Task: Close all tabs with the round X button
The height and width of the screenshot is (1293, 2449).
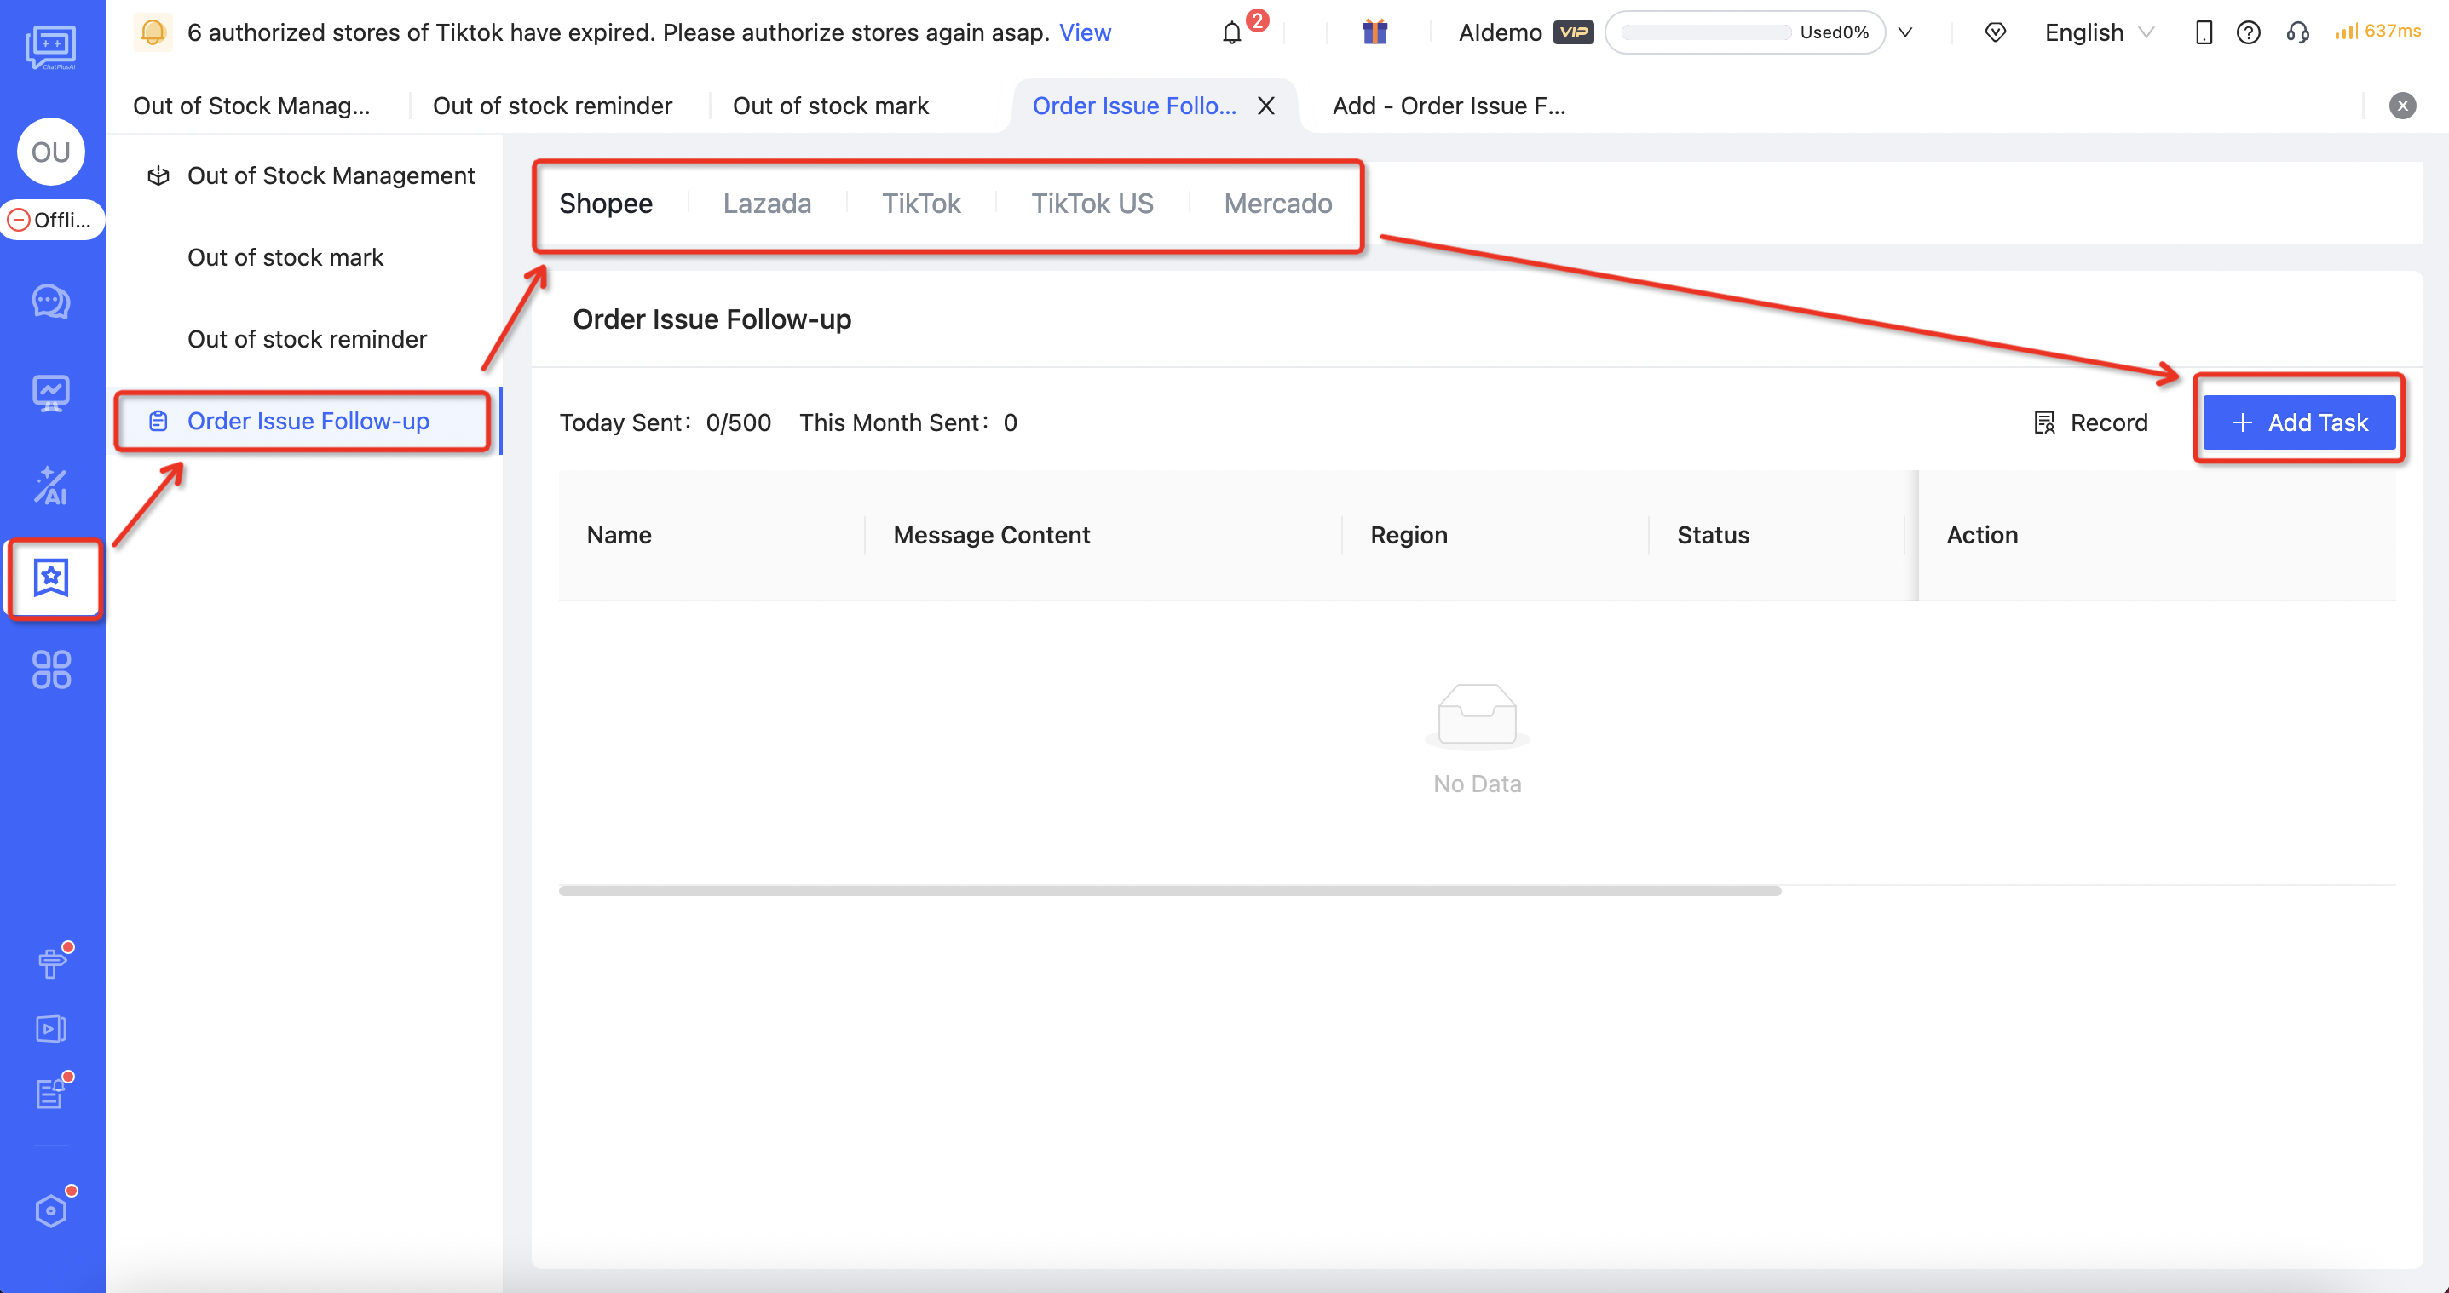Action: point(2402,106)
